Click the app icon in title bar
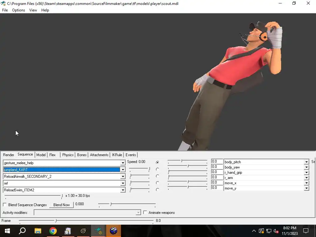316x237 pixels. (3, 3)
